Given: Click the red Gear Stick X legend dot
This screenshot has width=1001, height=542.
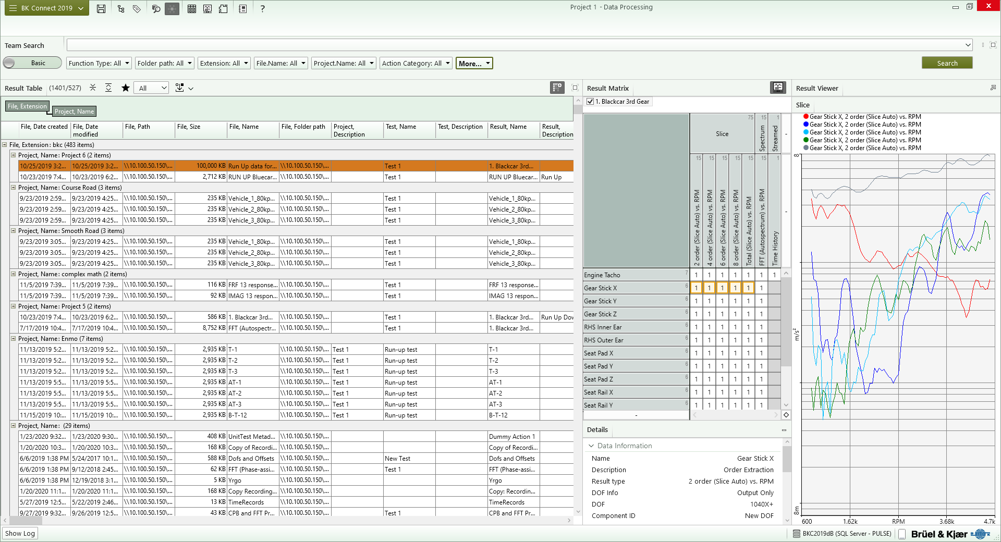Looking at the screenshot, I should [x=806, y=117].
